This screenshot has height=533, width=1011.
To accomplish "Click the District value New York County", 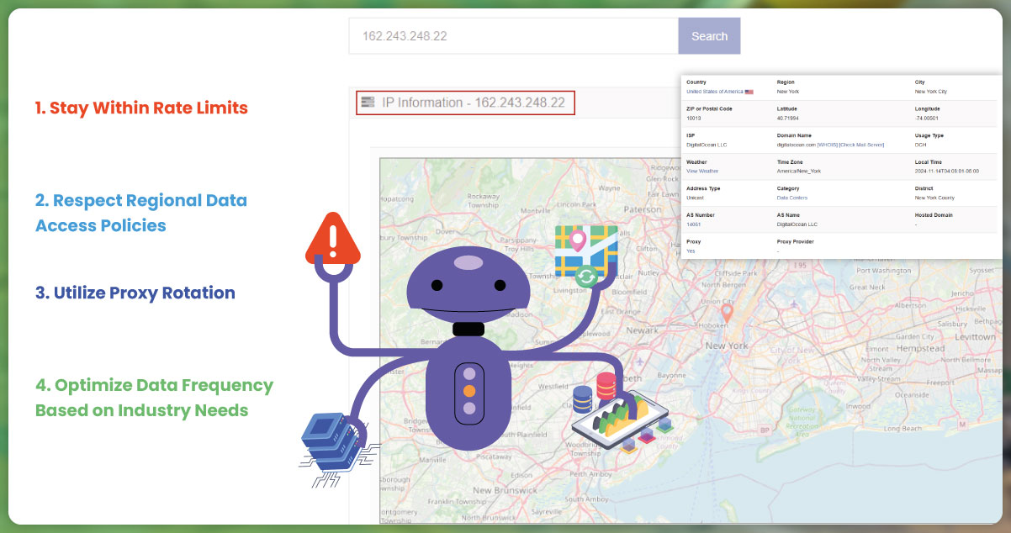I will [x=934, y=198].
